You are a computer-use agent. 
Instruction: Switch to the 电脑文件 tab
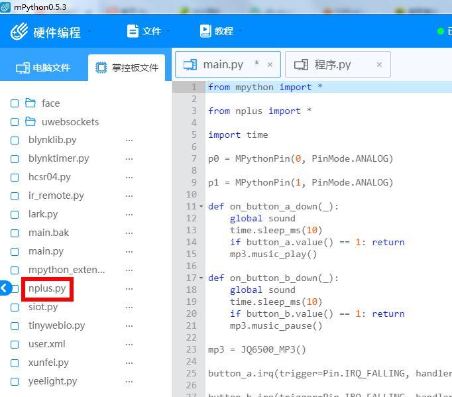point(43,68)
